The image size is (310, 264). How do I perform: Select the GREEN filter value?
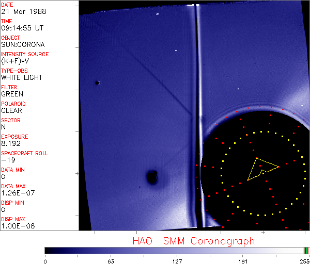click(x=12, y=94)
